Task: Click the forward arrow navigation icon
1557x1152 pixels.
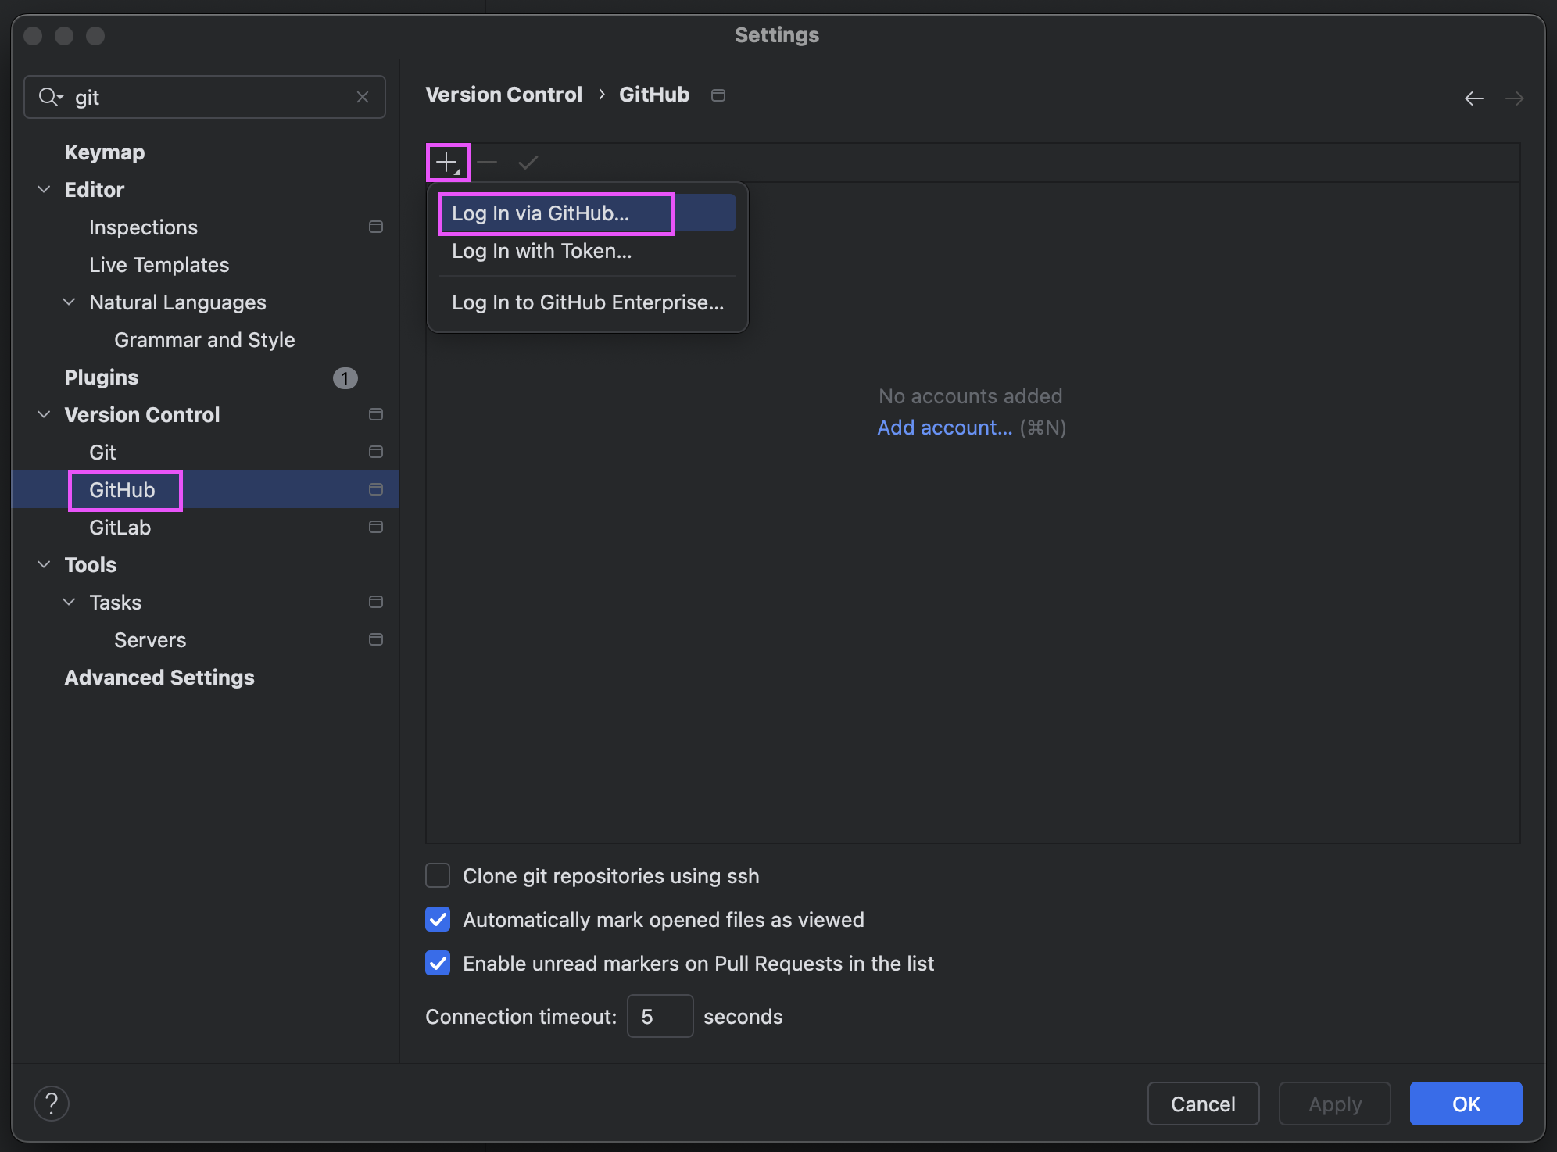Action: [1515, 98]
